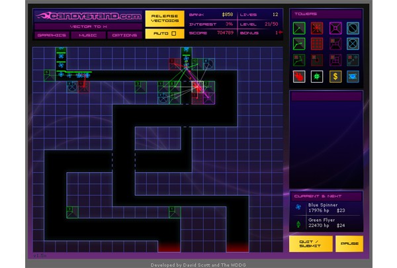Click the empty tower info panel header
Viewport: 397px width, 268px height.
(x=326, y=97)
